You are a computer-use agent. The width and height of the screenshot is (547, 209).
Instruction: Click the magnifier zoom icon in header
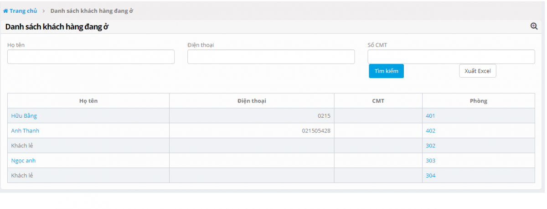[x=534, y=26]
